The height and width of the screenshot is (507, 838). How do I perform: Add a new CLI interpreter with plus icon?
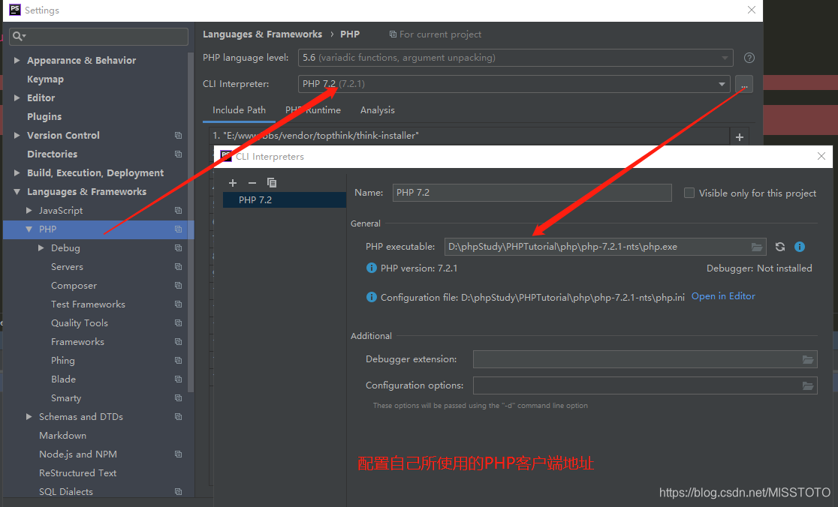click(x=233, y=183)
